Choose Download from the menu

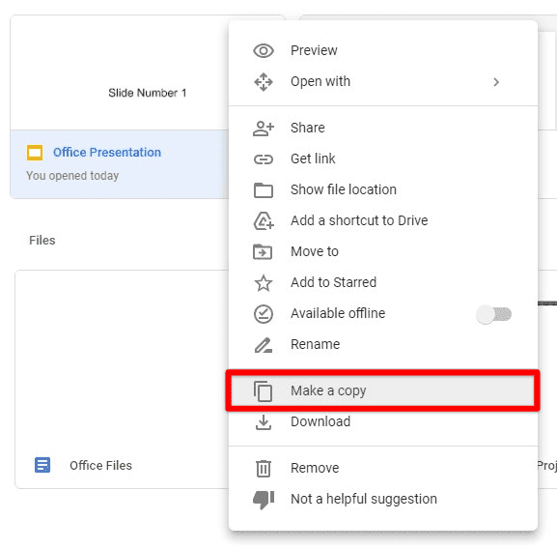coord(383,421)
